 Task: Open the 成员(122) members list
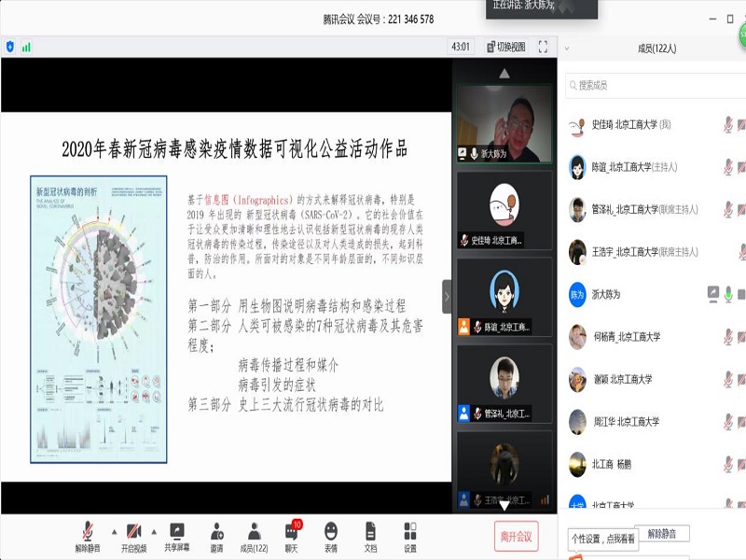click(x=254, y=536)
